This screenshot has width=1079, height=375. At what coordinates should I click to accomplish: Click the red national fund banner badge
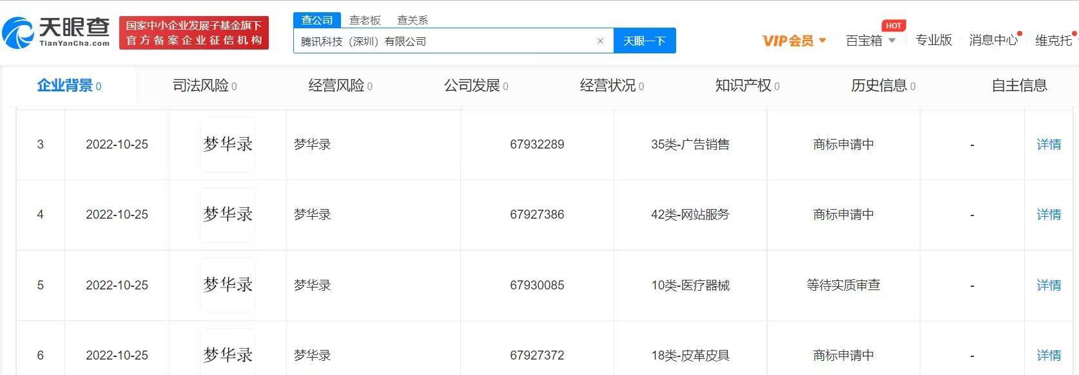pyautogui.click(x=194, y=33)
